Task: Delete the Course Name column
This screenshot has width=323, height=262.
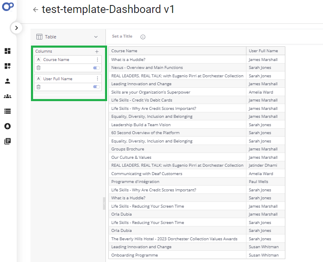Action: tap(38, 68)
